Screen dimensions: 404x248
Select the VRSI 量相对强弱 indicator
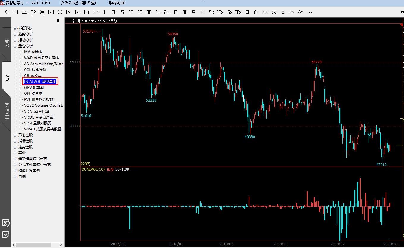37,123
